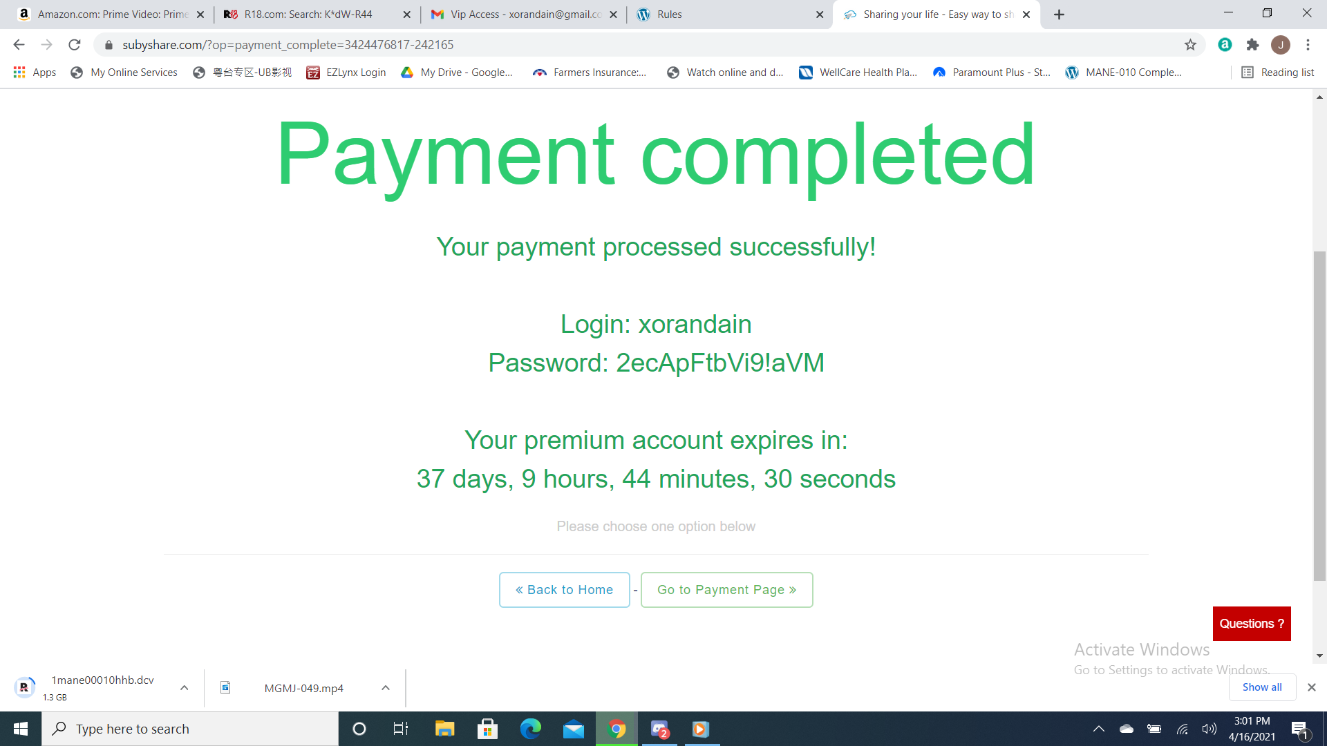Screen dimensions: 1327x746
Task: Show hidden system tray icons
Action: (x=1098, y=729)
